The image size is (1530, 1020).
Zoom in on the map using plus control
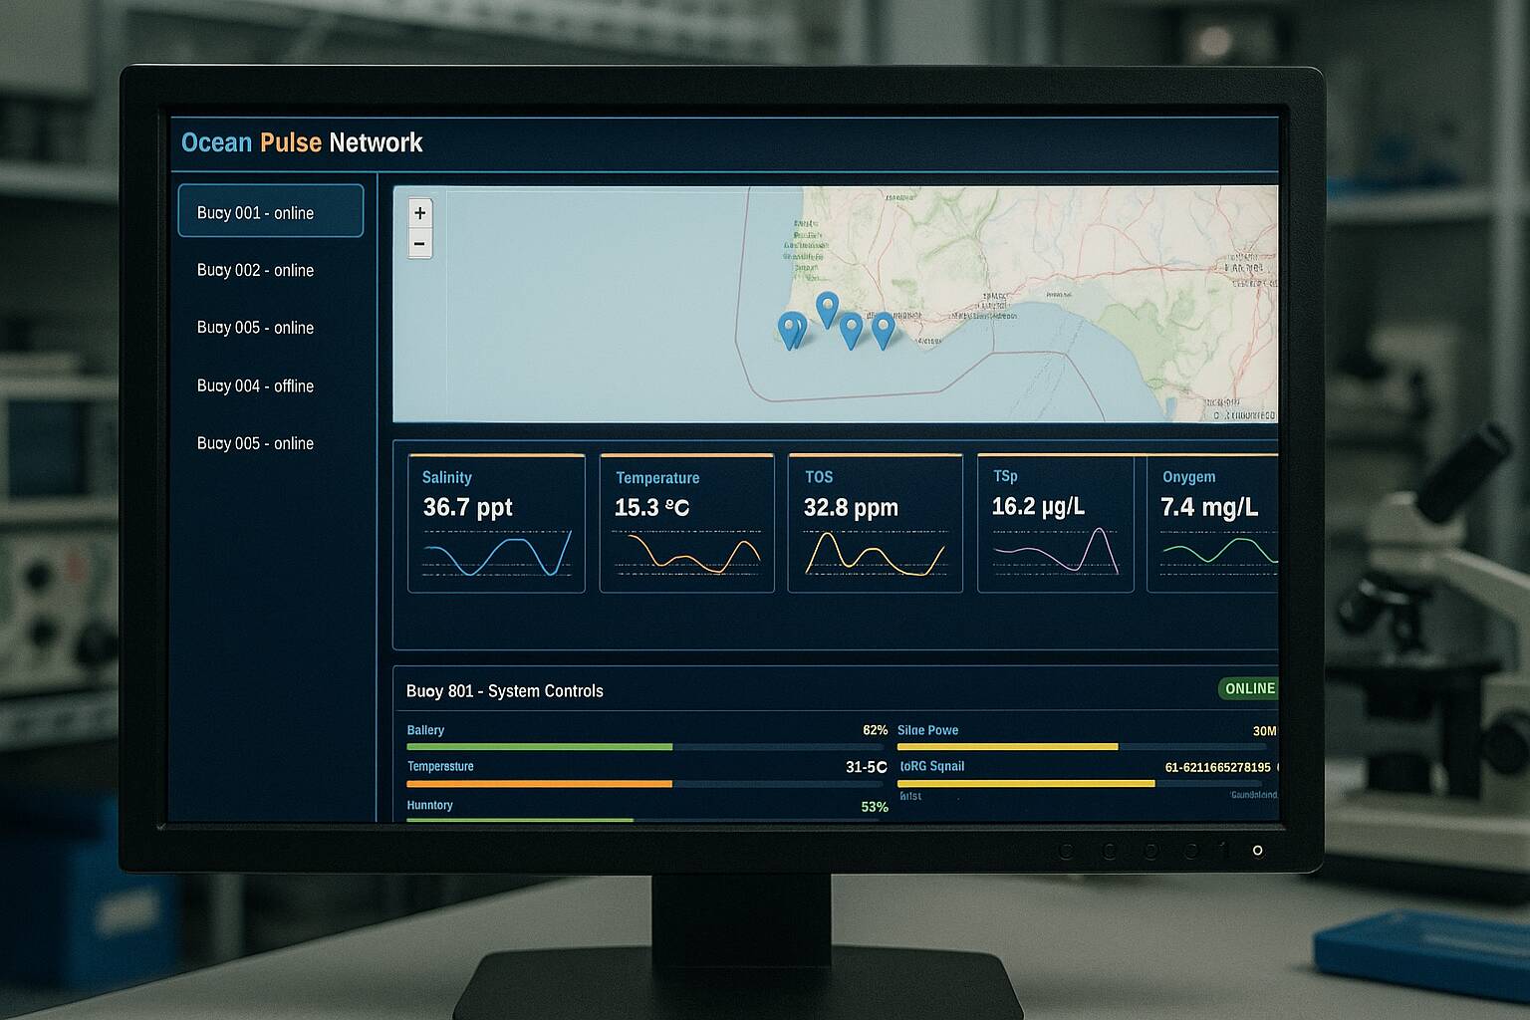pyautogui.click(x=419, y=212)
